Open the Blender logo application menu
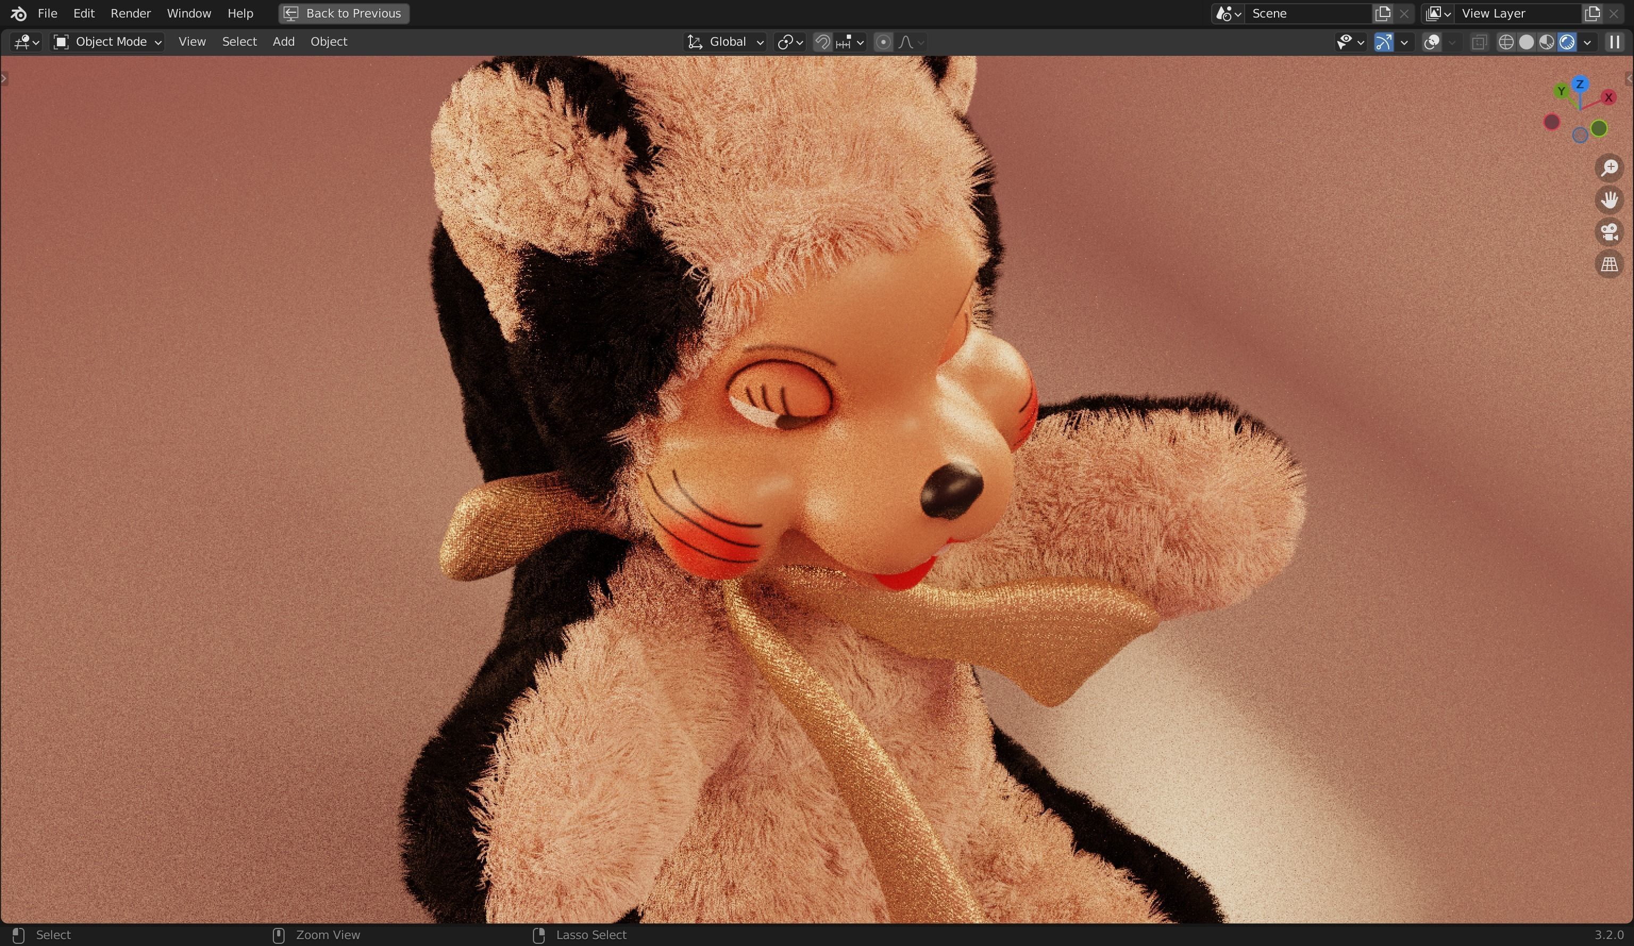This screenshot has width=1634, height=946. coord(18,13)
